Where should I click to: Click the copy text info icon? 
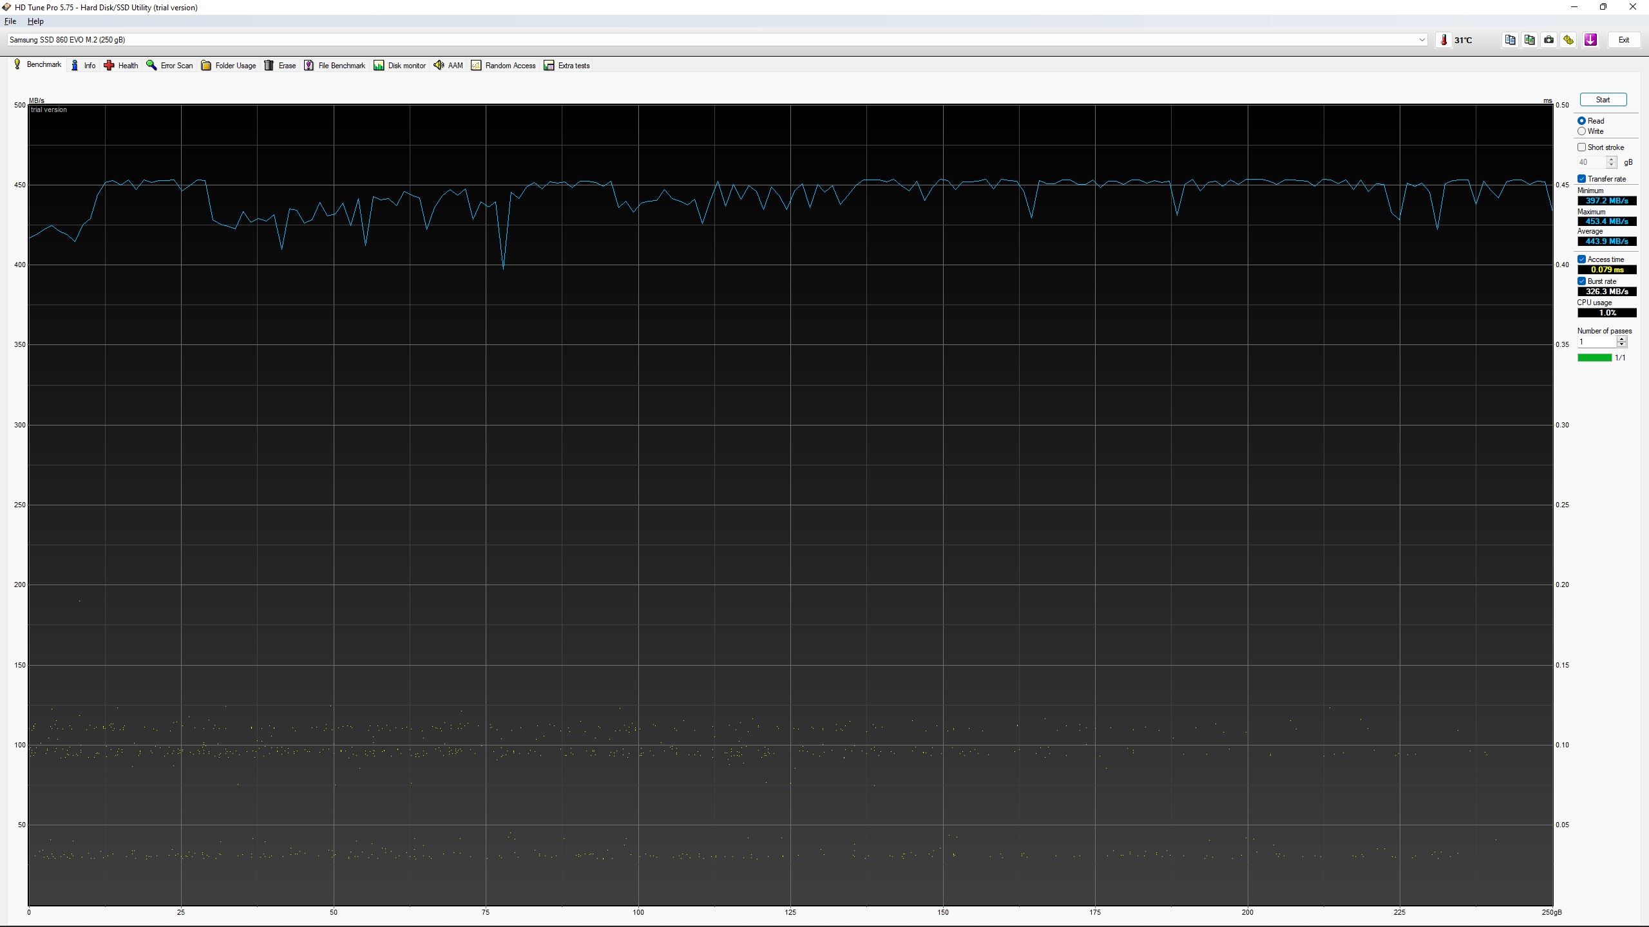point(1510,40)
